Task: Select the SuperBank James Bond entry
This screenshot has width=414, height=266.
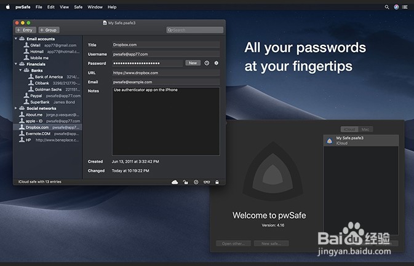Action: [47, 102]
